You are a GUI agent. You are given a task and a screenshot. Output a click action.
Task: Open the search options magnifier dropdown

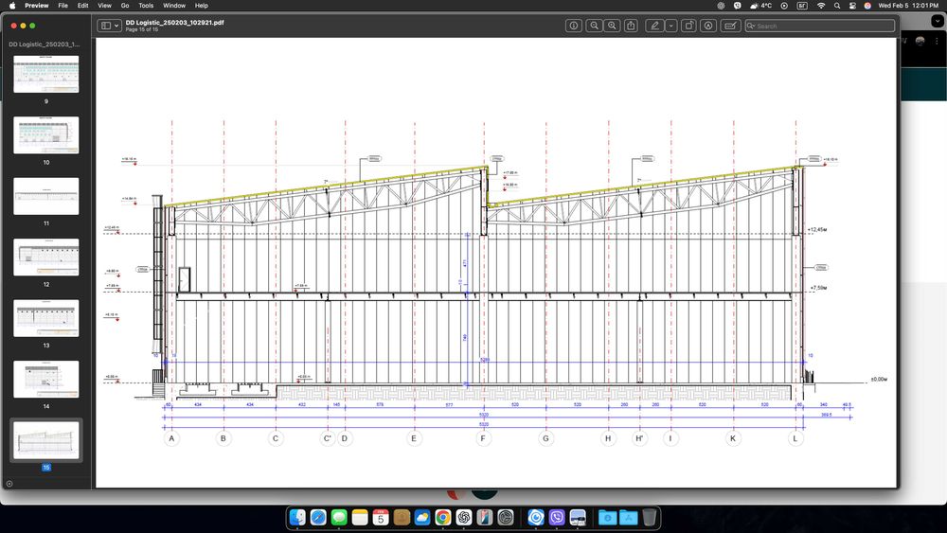click(x=752, y=26)
